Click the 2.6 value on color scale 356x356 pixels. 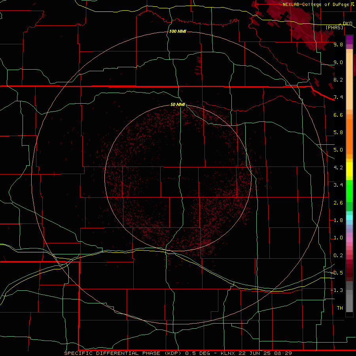[338, 203]
